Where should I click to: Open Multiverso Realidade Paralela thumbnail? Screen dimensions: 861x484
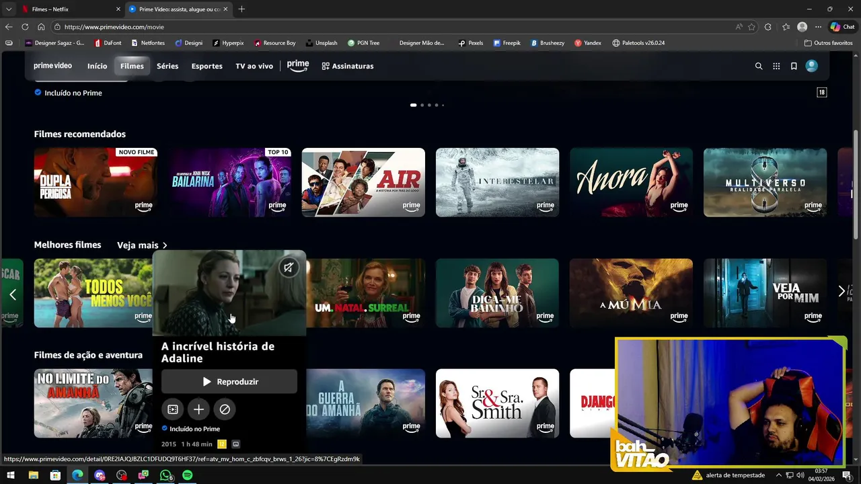point(765,182)
